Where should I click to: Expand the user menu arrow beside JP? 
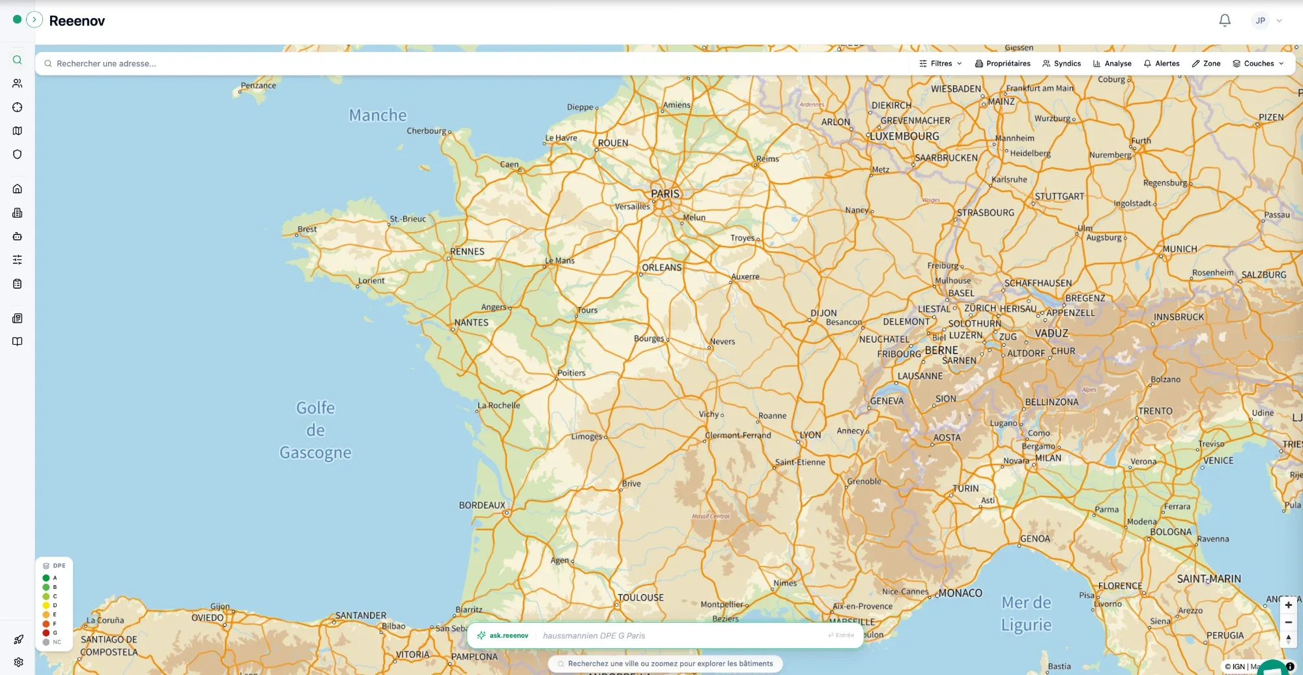1280,21
